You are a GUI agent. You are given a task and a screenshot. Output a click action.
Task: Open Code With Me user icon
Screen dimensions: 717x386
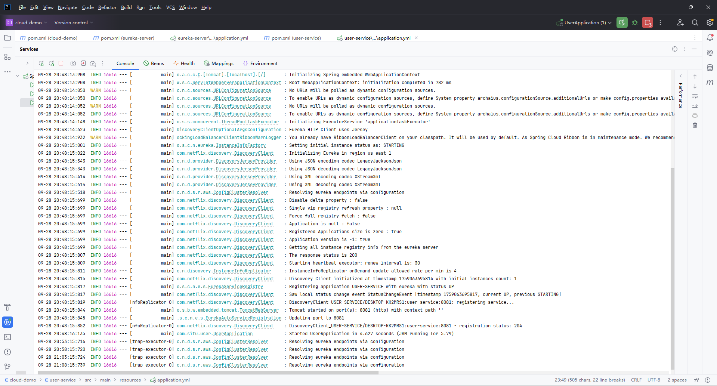pos(680,22)
